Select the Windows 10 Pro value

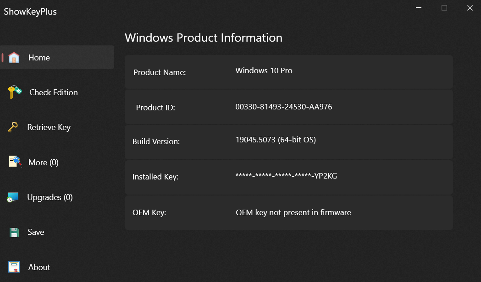pyautogui.click(x=264, y=70)
